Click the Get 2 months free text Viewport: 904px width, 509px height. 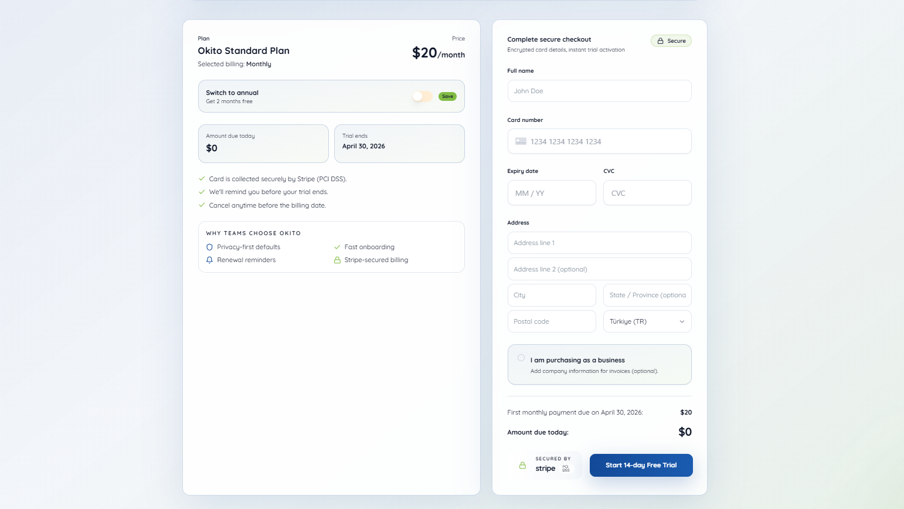229,101
